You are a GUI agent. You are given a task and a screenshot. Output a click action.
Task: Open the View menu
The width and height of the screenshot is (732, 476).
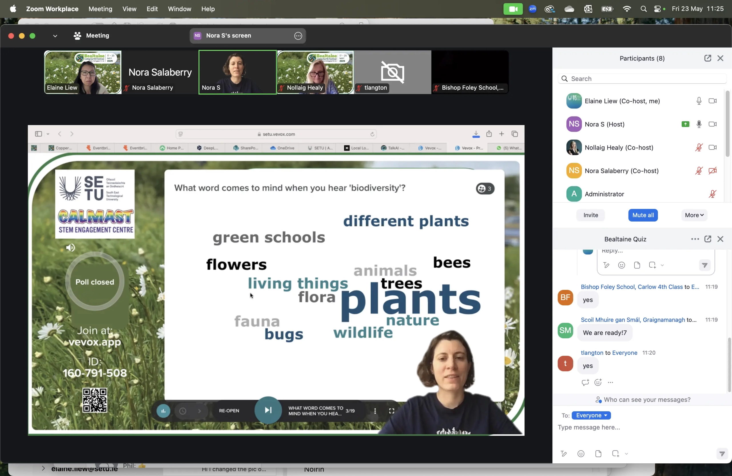coord(129,9)
